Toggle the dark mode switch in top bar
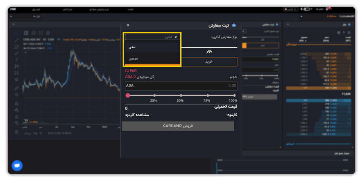The image size is (363, 181). point(307,9)
